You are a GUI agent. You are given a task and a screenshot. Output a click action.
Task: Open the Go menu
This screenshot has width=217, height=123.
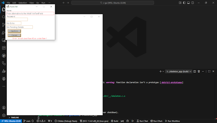38,3
